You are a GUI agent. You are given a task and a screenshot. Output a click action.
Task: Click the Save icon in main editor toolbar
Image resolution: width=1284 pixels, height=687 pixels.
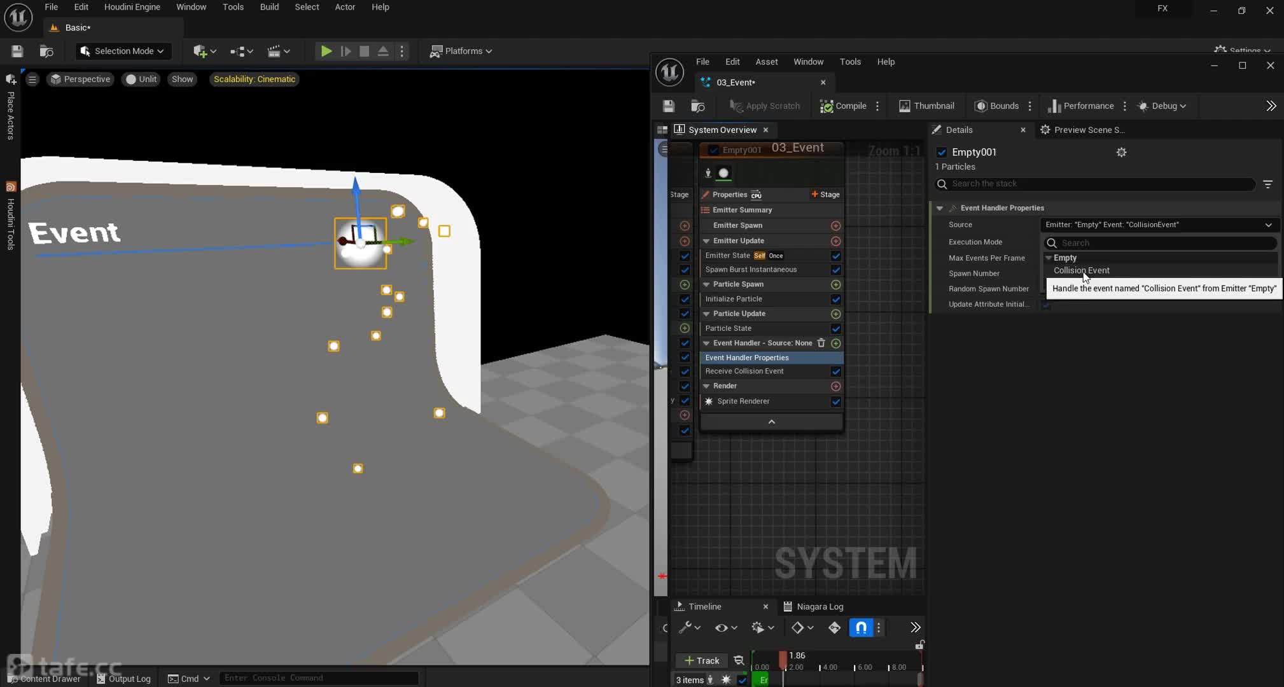(17, 51)
